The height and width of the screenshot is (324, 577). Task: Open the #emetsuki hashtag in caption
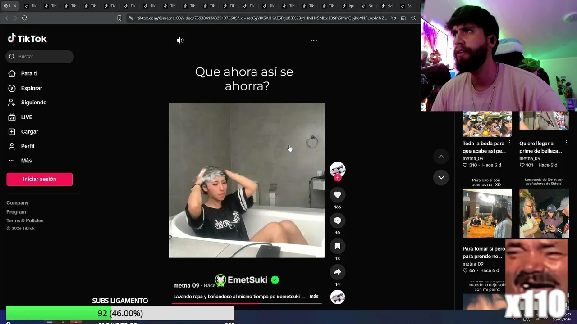tap(288, 297)
